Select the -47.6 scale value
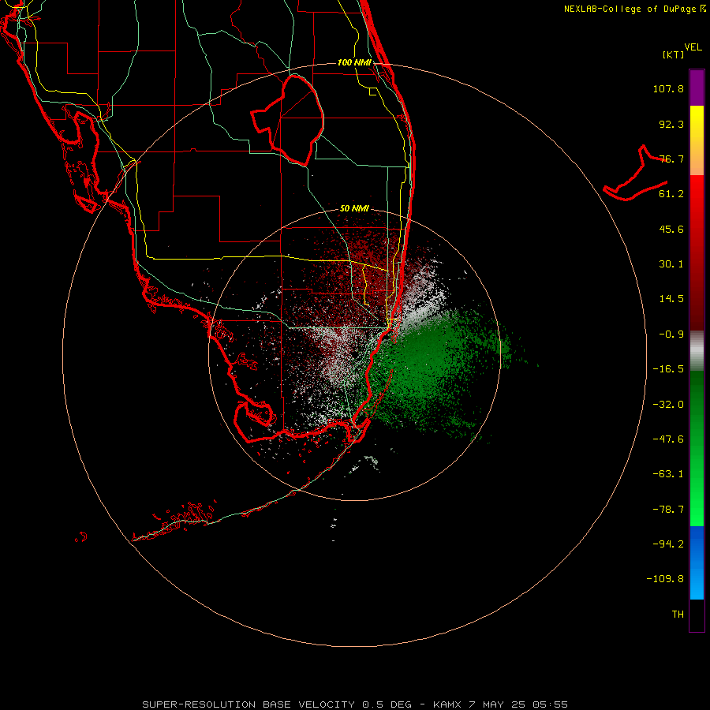Viewport: 710px width, 710px height. coord(668,439)
